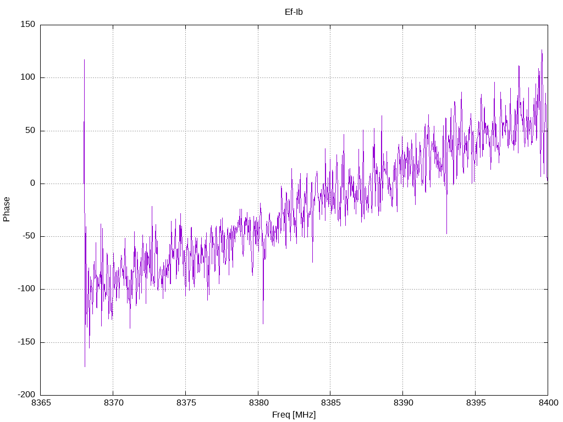
Task: Click the x-axis tick label "8385"
Action: [330, 403]
